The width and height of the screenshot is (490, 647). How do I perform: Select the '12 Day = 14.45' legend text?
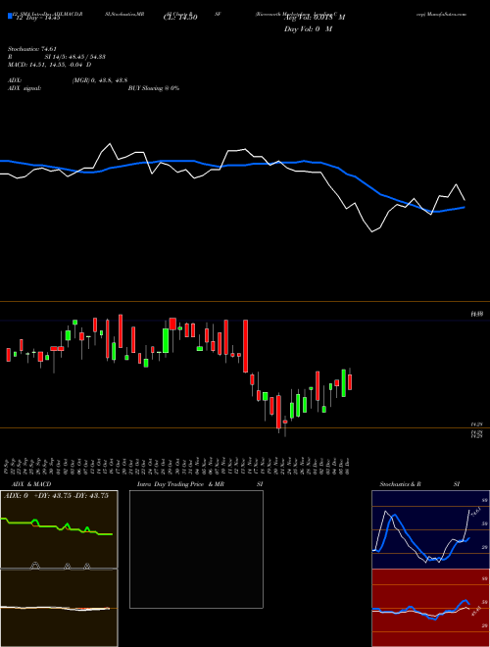click(x=36, y=18)
